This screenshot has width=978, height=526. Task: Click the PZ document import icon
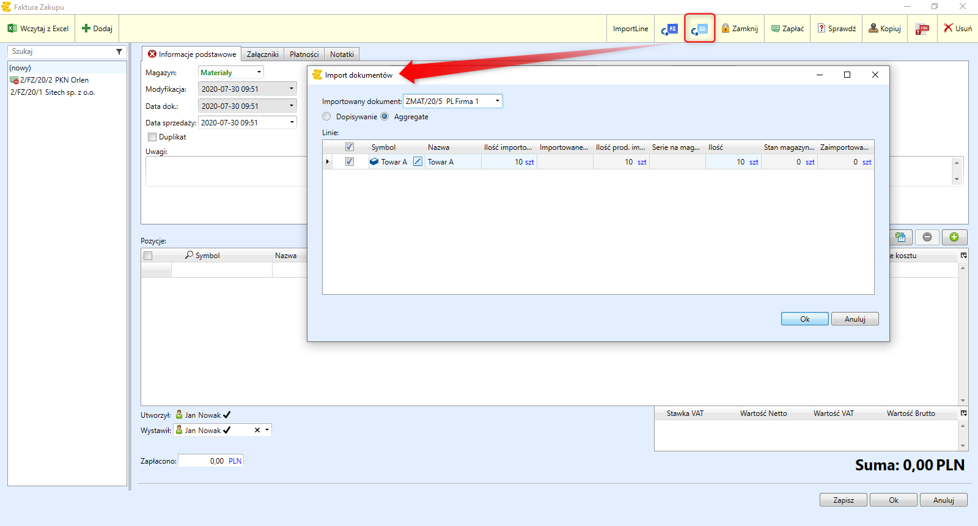pyautogui.click(x=669, y=29)
